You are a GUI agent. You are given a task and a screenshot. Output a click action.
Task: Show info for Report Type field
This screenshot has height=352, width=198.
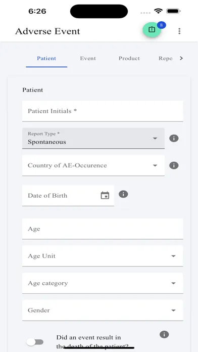174,138
